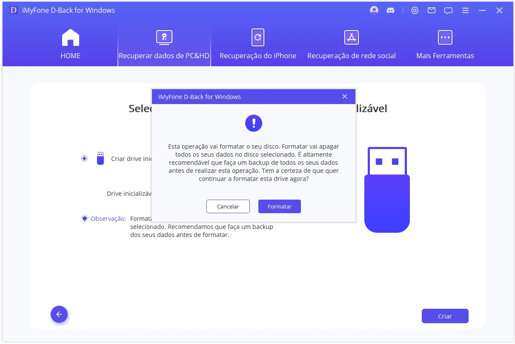Go to the HOME tab
Image resolution: width=515 pixels, height=344 pixels.
click(71, 45)
